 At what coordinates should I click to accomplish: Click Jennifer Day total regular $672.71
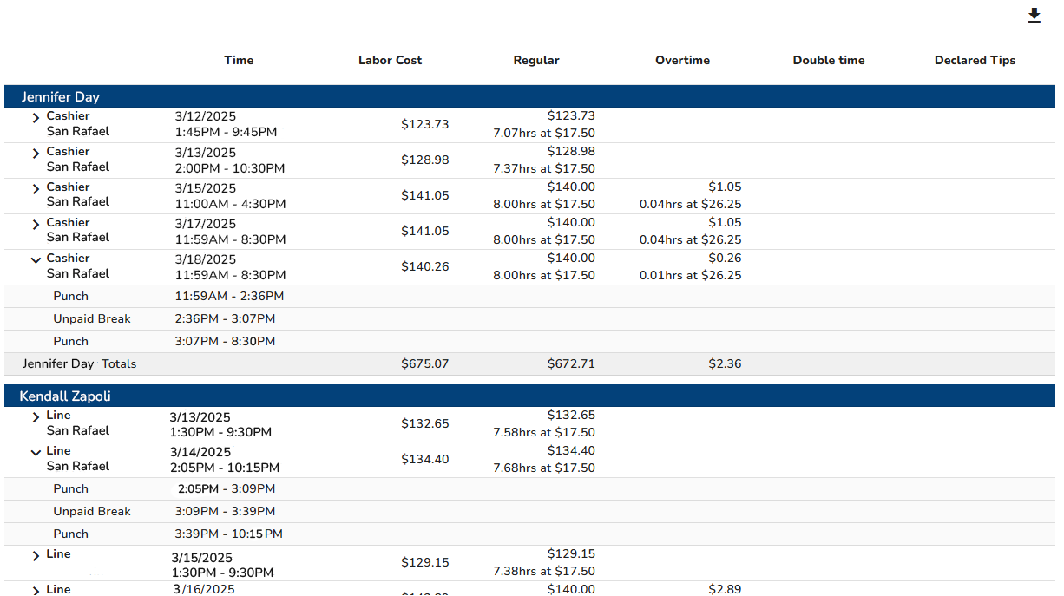click(x=571, y=363)
